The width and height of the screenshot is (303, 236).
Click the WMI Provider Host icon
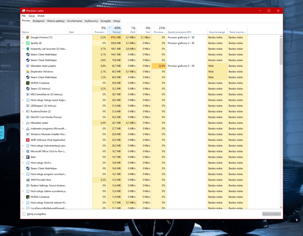pos(28,180)
